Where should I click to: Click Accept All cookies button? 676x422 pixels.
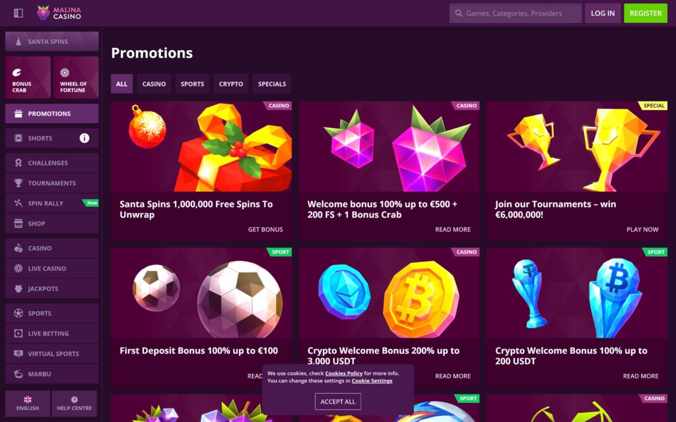(338, 402)
